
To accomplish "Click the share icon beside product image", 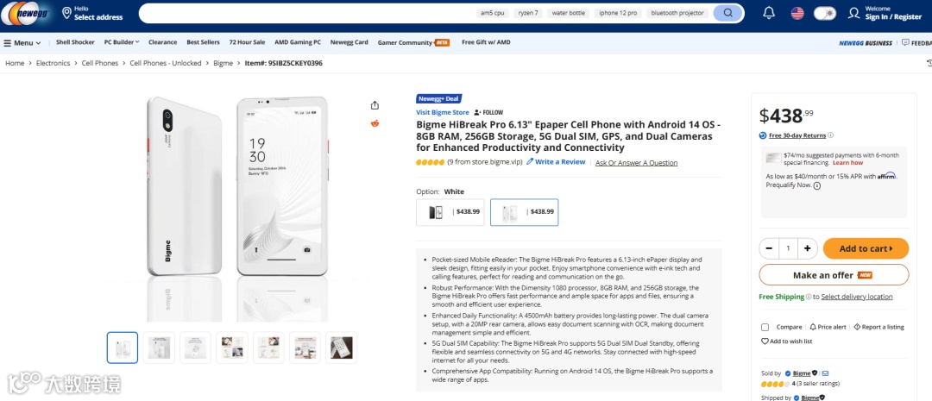I will point(375,105).
